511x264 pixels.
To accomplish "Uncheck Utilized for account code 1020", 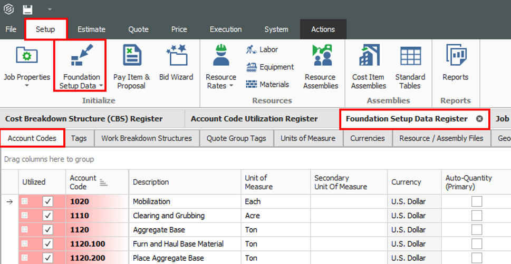I will [x=49, y=201].
